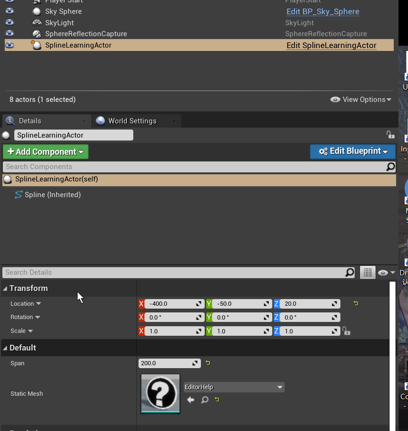This screenshot has height=431, width=408.
Task: Click the SplineLearningActor sphere icon in outliner
Action: (36, 45)
